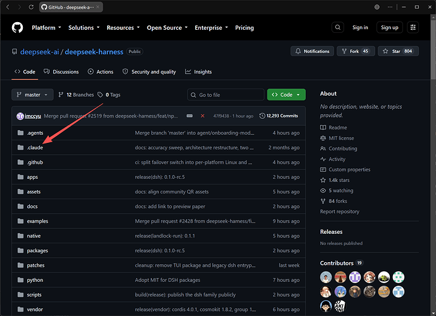Screen dimensions: 436x316
Task: Open the patches folder
Action: click(35, 265)
